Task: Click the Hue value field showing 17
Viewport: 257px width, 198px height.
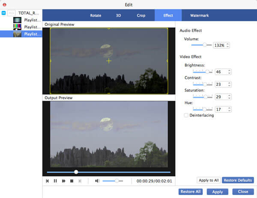Action: 221,109
